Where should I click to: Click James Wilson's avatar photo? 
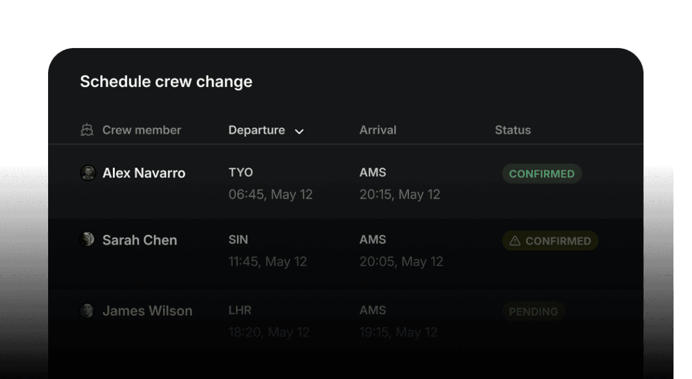pos(88,311)
